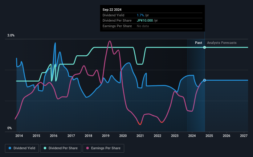The width and height of the screenshot is (253, 157).
Task: Toggle the Dividend Per Share legend series
Action: [61, 148]
